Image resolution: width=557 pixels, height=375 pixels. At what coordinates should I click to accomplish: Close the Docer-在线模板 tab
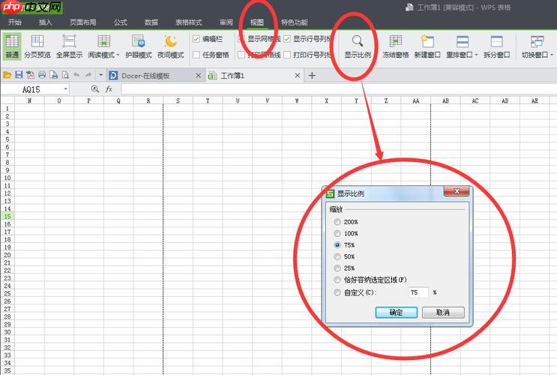[198, 75]
